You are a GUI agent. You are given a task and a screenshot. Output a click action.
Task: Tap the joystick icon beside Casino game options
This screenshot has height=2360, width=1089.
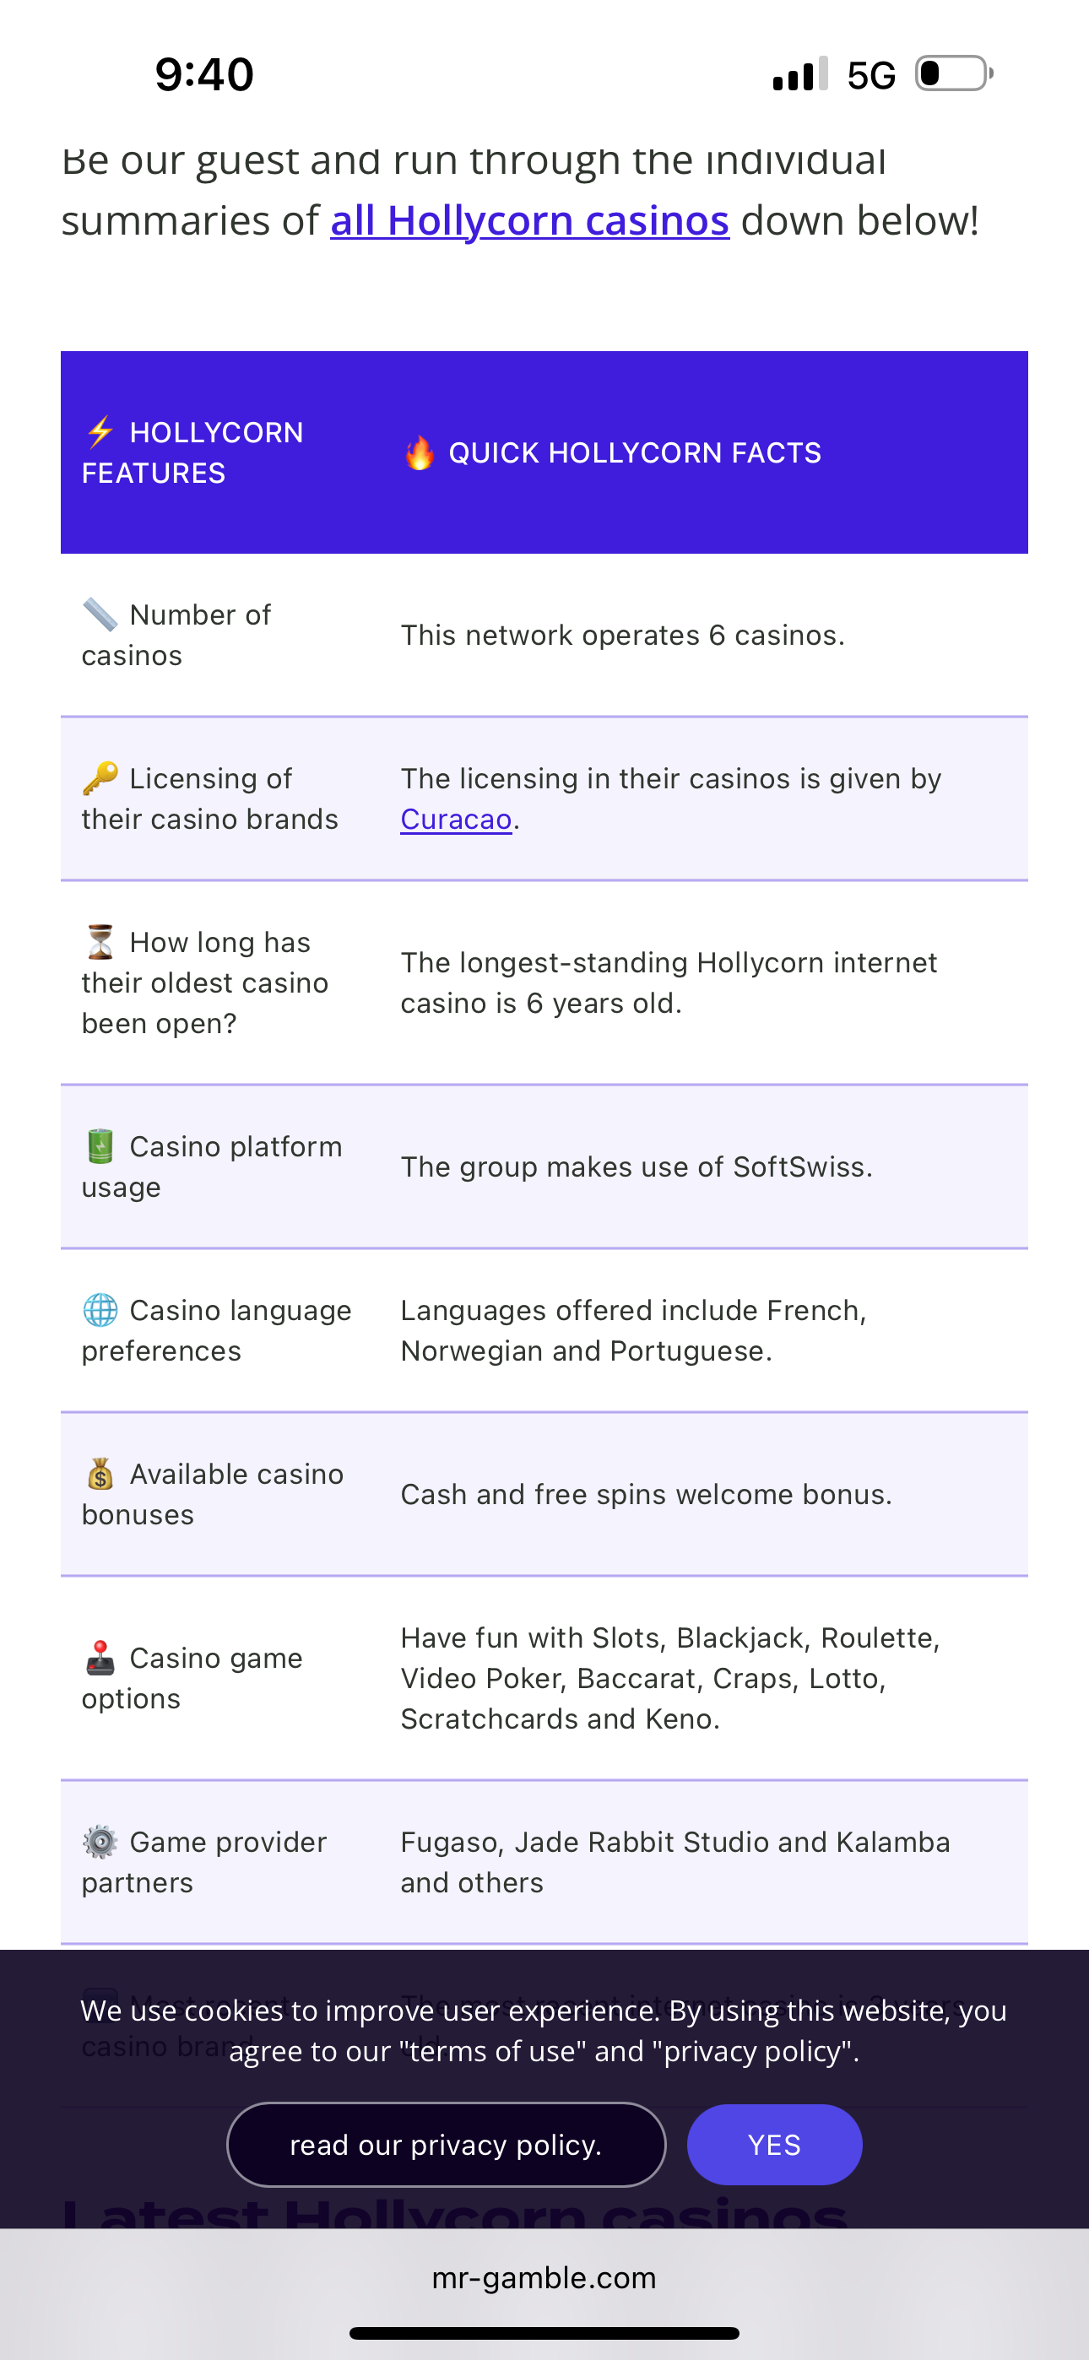coord(100,1657)
